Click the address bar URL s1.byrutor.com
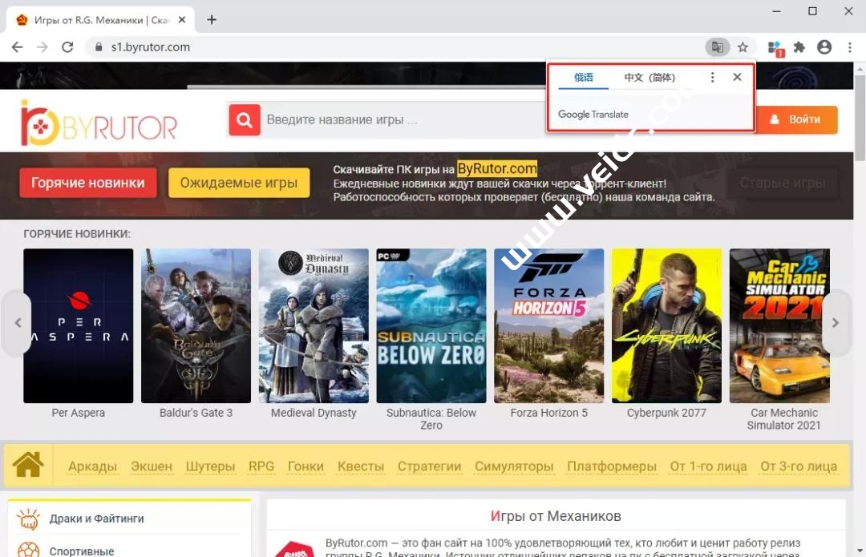Screen dimensions: 866x557 (150, 47)
